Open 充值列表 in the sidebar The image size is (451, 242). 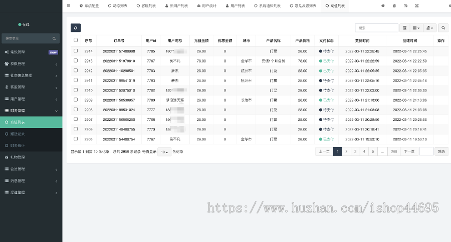(31, 122)
